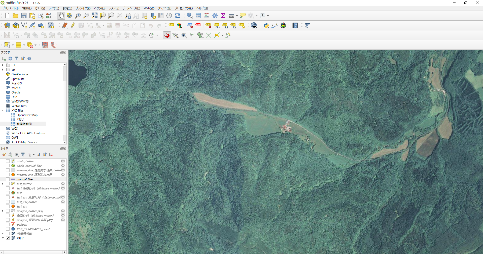Open the attribute table icon
This screenshot has width=483, height=254.
[x=198, y=16]
